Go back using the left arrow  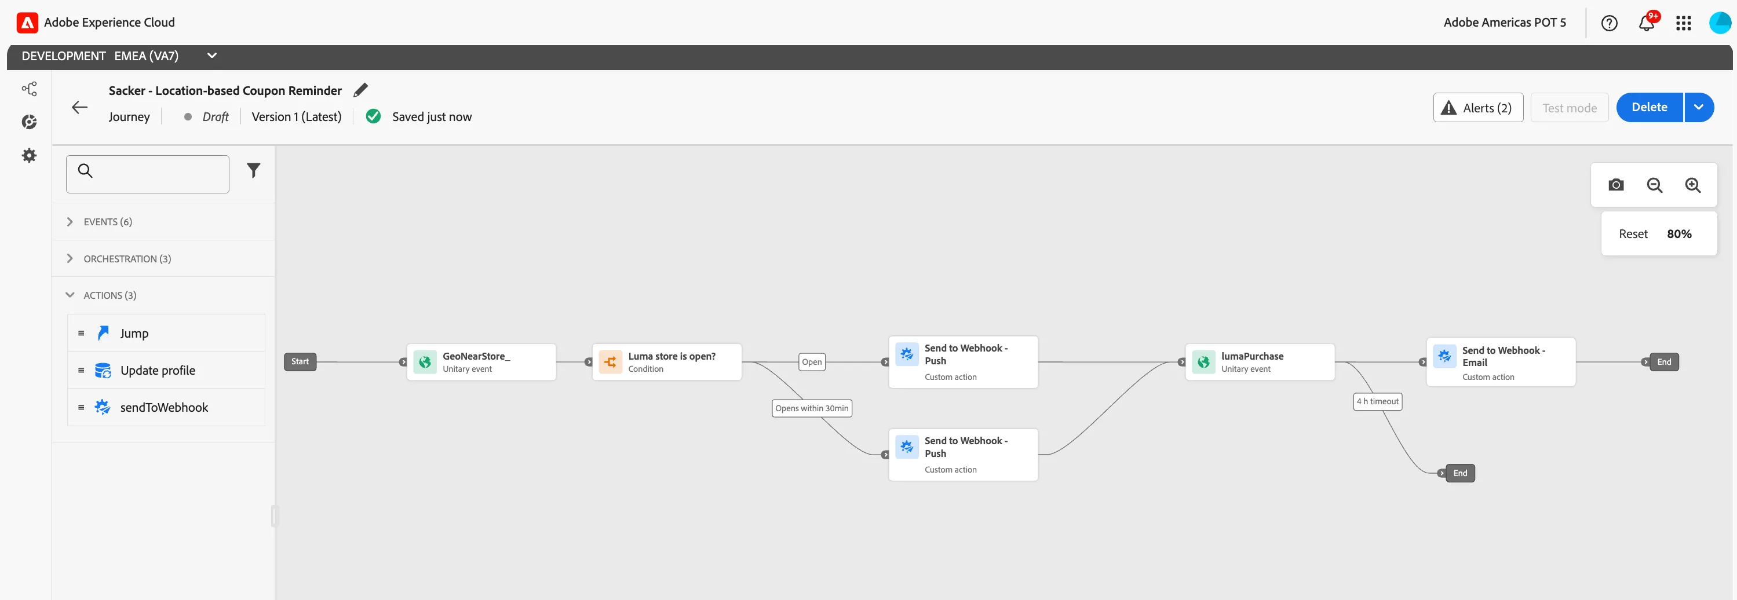79,107
